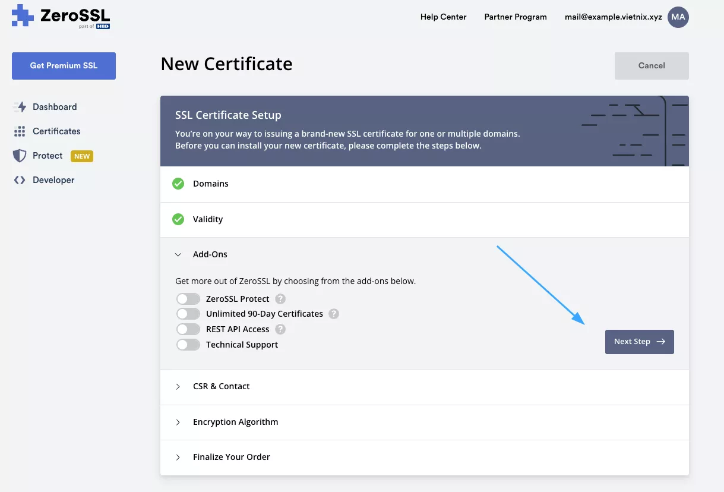Enable the Technical Support toggle

coord(188,345)
